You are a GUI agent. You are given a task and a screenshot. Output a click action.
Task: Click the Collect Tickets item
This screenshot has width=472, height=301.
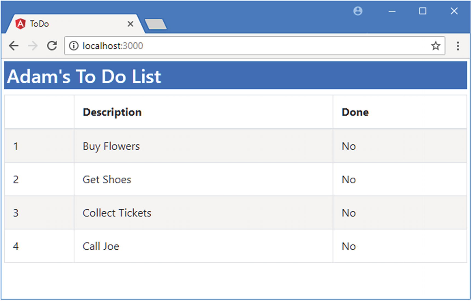tap(117, 213)
